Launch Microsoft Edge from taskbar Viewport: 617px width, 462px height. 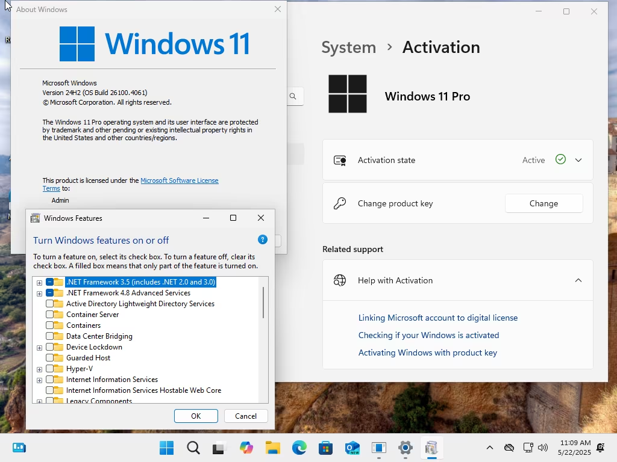click(299, 448)
